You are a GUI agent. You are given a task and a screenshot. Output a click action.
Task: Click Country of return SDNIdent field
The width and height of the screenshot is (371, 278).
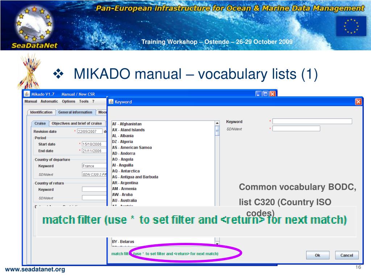94,198
